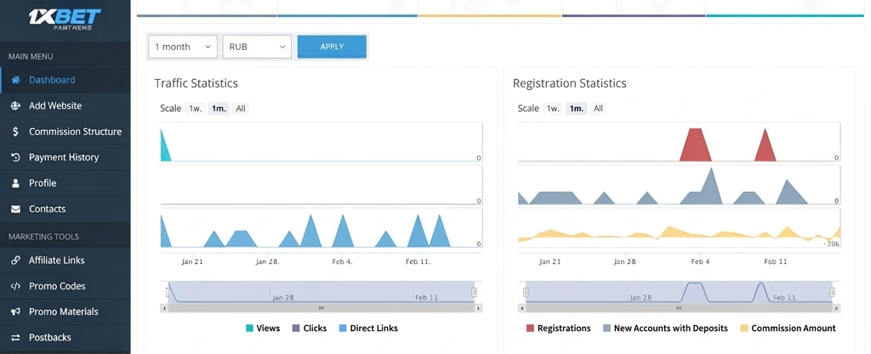The height and width of the screenshot is (354, 871).
Task: Click Traffic chart scrollbar right arrow
Action: coord(479,307)
